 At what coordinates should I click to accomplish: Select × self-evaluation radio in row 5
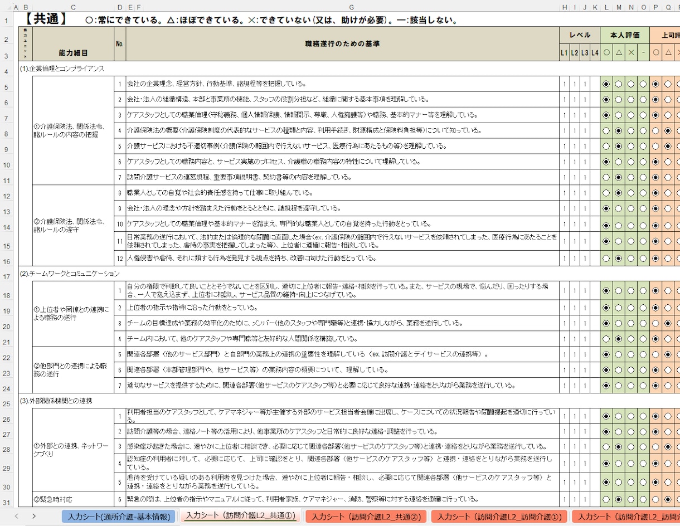[631, 84]
